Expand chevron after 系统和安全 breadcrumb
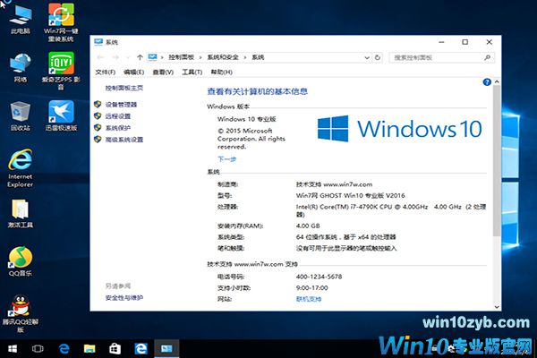537x358 pixels. pos(245,57)
